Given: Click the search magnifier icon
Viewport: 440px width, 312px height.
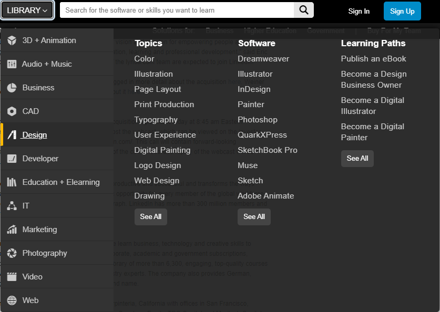Looking at the screenshot, I should click(x=304, y=10).
